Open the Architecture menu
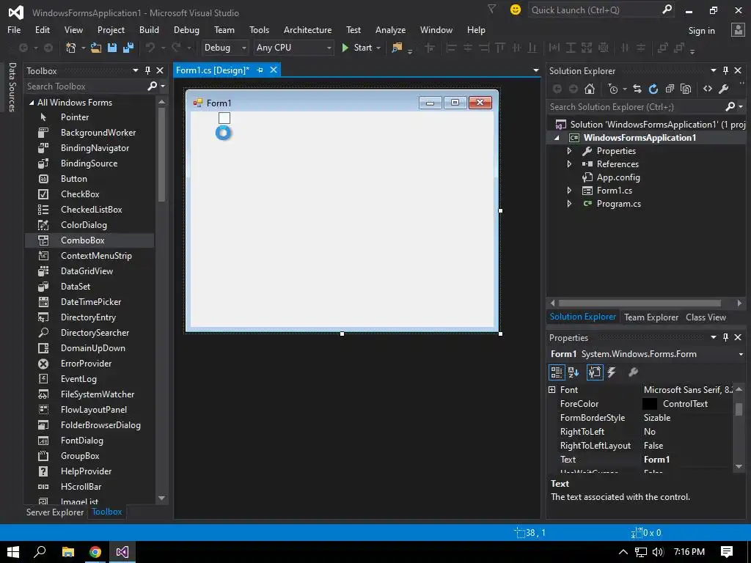This screenshot has height=563, width=751. [307, 29]
